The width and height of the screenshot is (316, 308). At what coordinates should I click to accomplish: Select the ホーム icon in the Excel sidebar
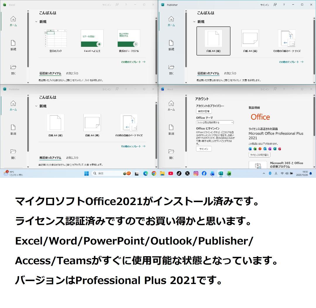coord(13,20)
